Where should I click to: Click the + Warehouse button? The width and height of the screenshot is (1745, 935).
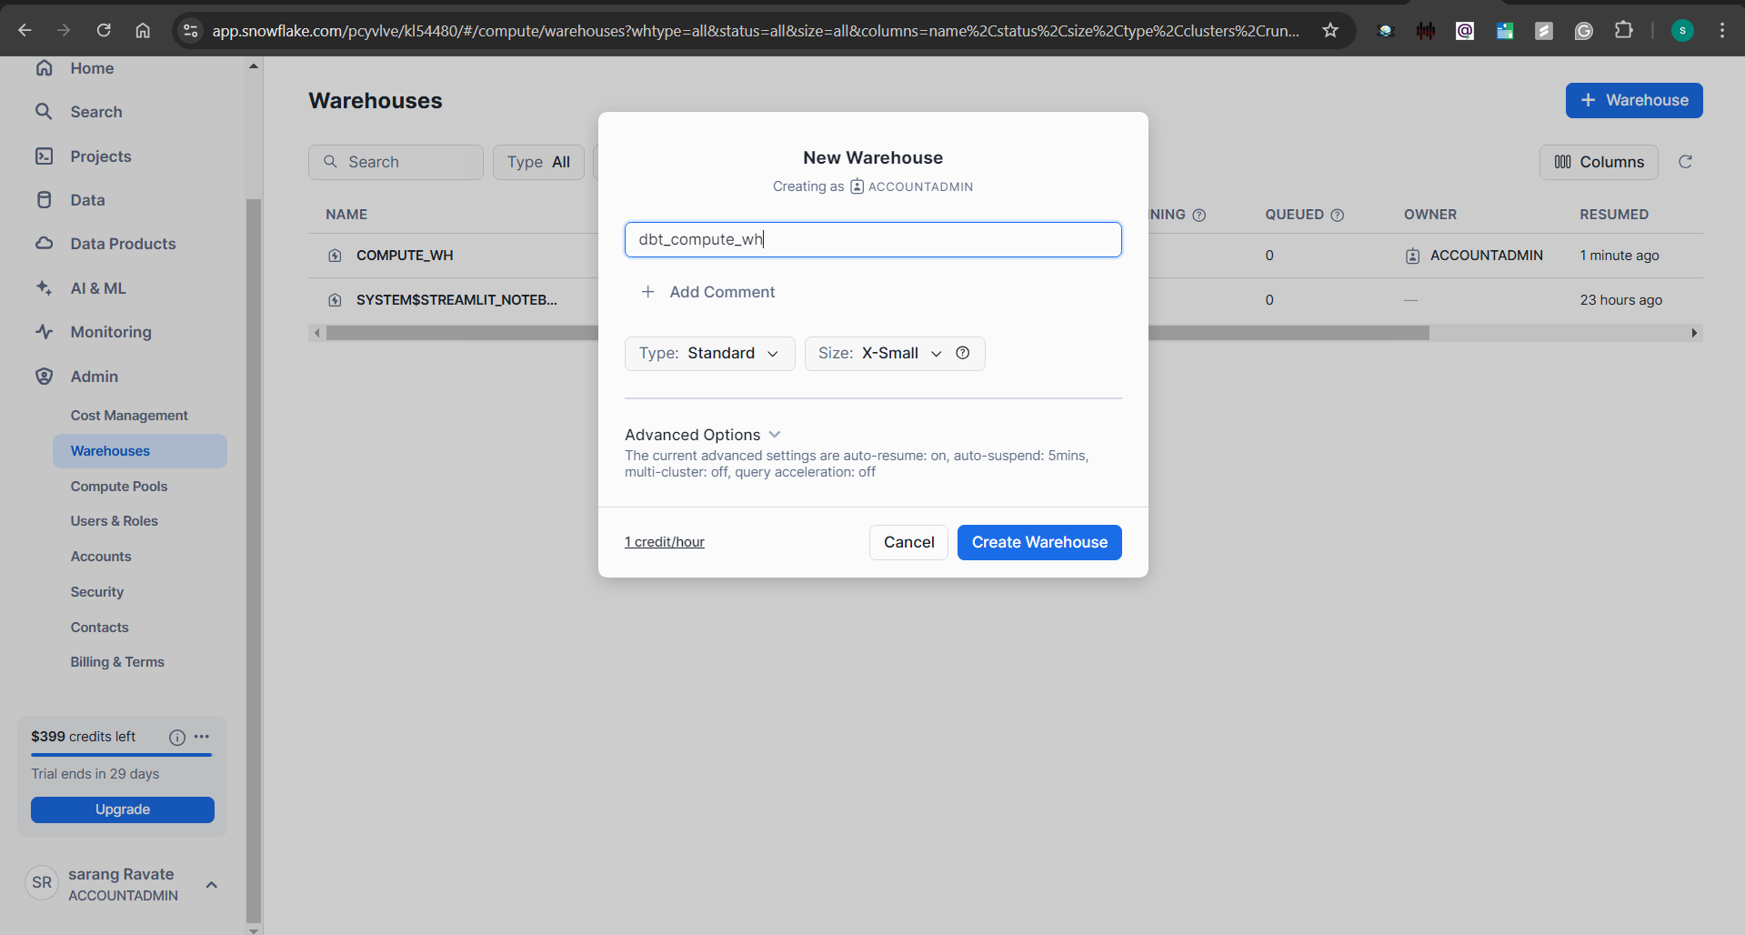point(1634,100)
